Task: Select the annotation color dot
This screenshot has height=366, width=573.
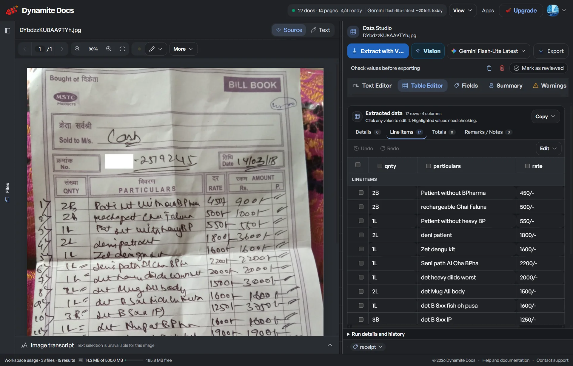Action: point(139,49)
